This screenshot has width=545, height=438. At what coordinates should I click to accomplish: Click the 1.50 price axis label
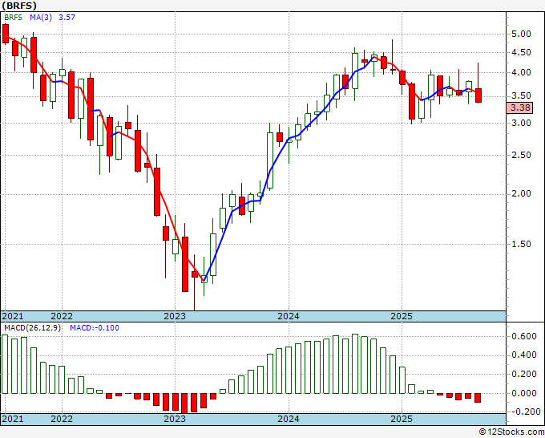[521, 244]
